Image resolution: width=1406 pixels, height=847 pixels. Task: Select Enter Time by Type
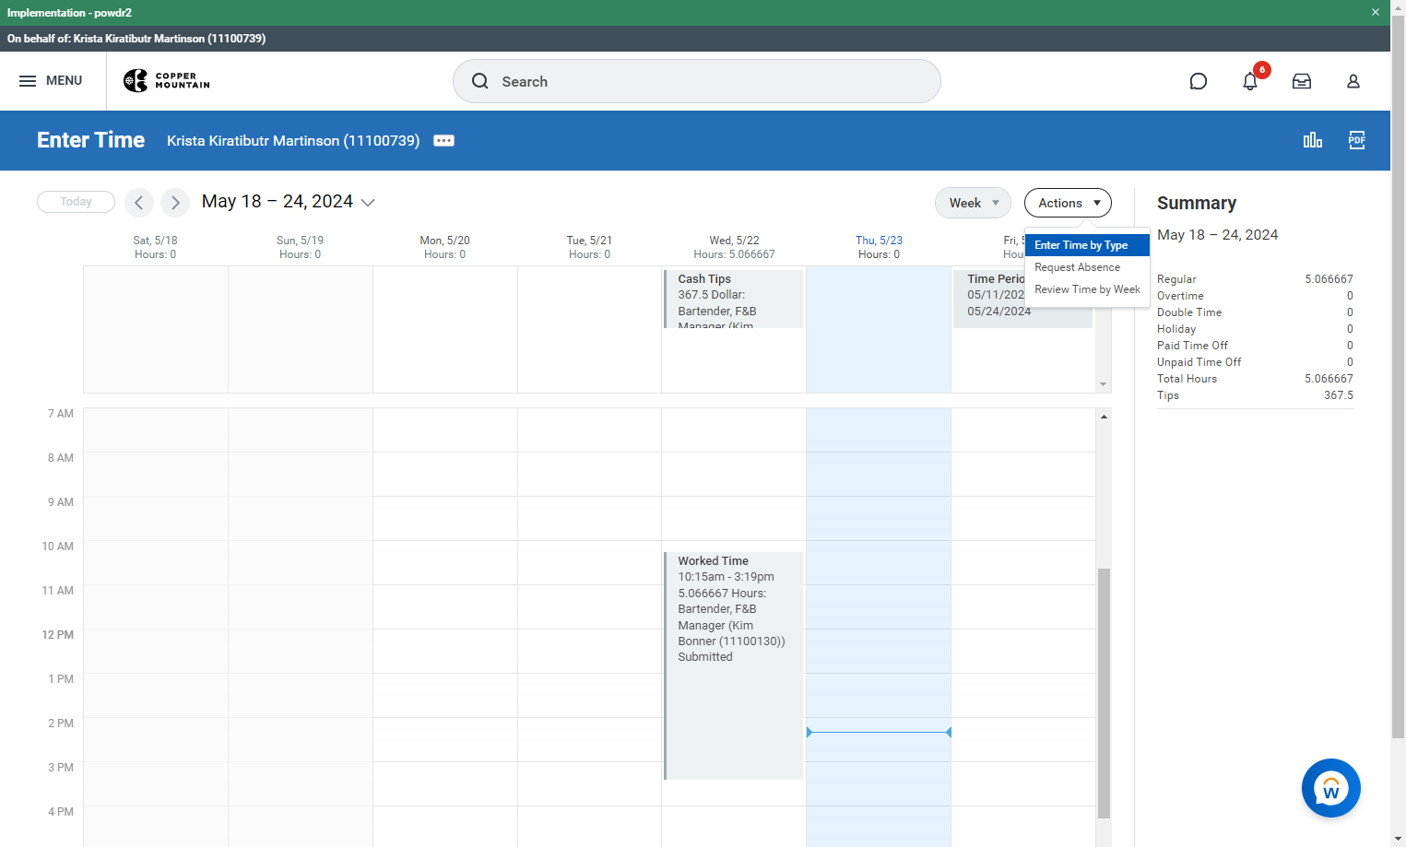coord(1087,245)
